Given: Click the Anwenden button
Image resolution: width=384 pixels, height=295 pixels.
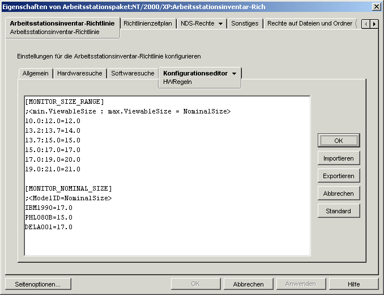Looking at the screenshot, I should pyautogui.click(x=301, y=284).
